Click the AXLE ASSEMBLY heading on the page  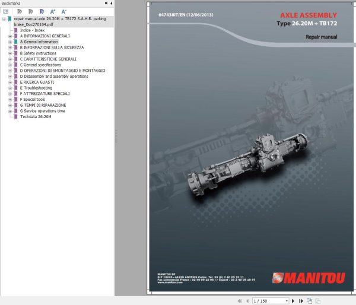[309, 15]
